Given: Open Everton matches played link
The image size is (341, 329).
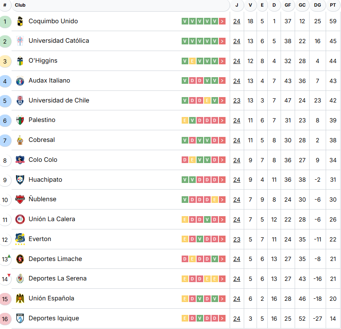Looking at the screenshot, I should click(237, 239).
